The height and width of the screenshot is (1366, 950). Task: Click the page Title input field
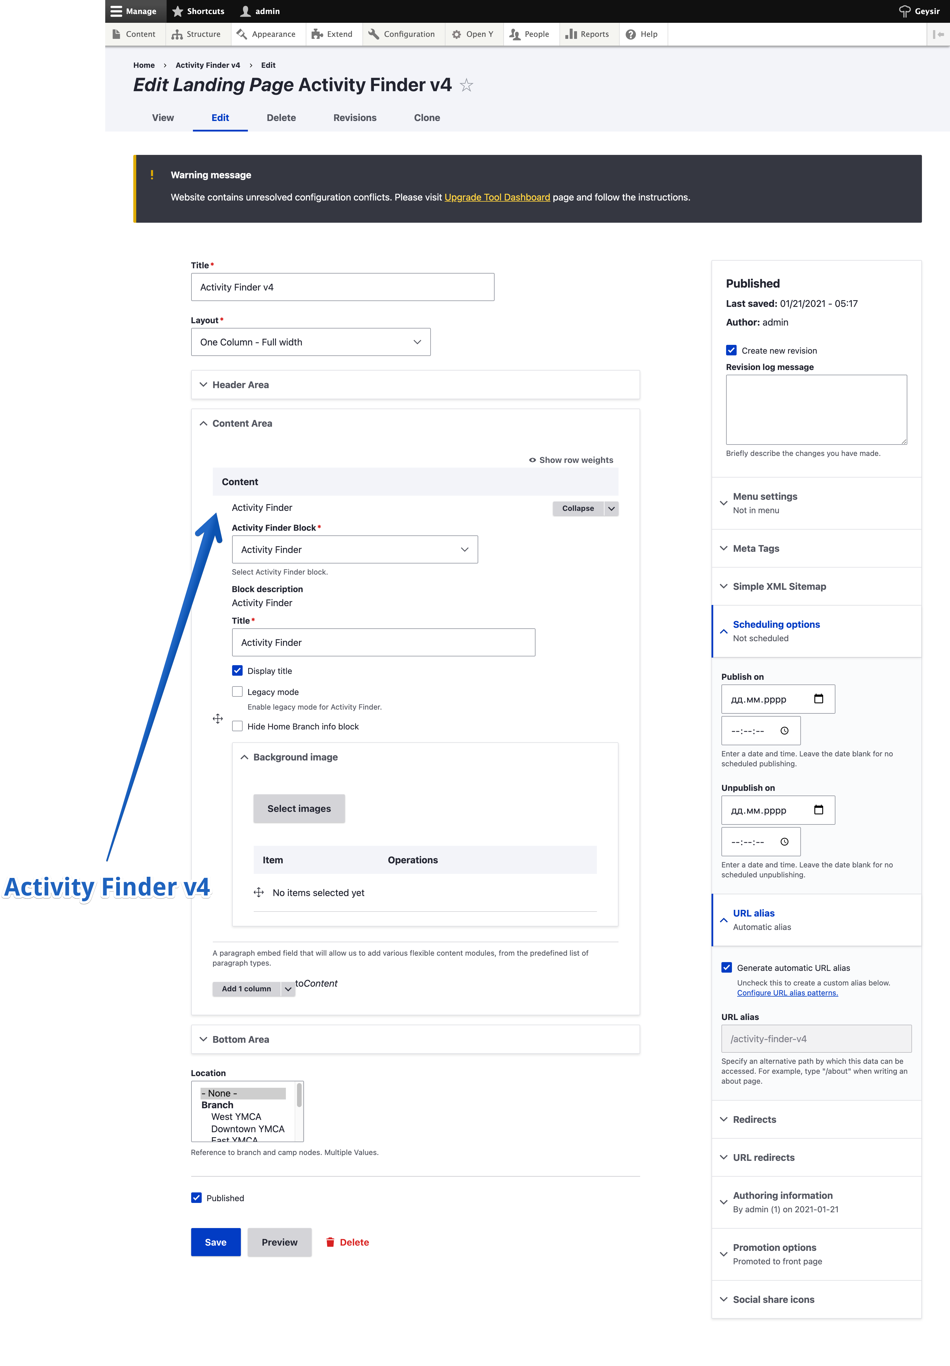(342, 287)
